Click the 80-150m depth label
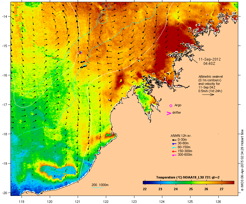 pos(184,147)
